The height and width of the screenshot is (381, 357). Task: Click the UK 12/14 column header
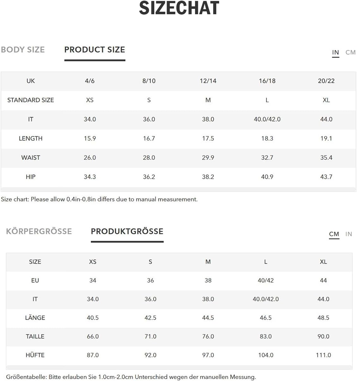208,81
